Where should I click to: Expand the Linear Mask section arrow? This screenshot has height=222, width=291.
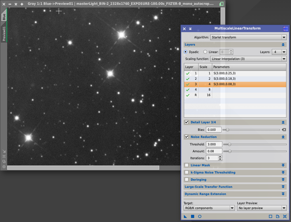click(x=283, y=165)
